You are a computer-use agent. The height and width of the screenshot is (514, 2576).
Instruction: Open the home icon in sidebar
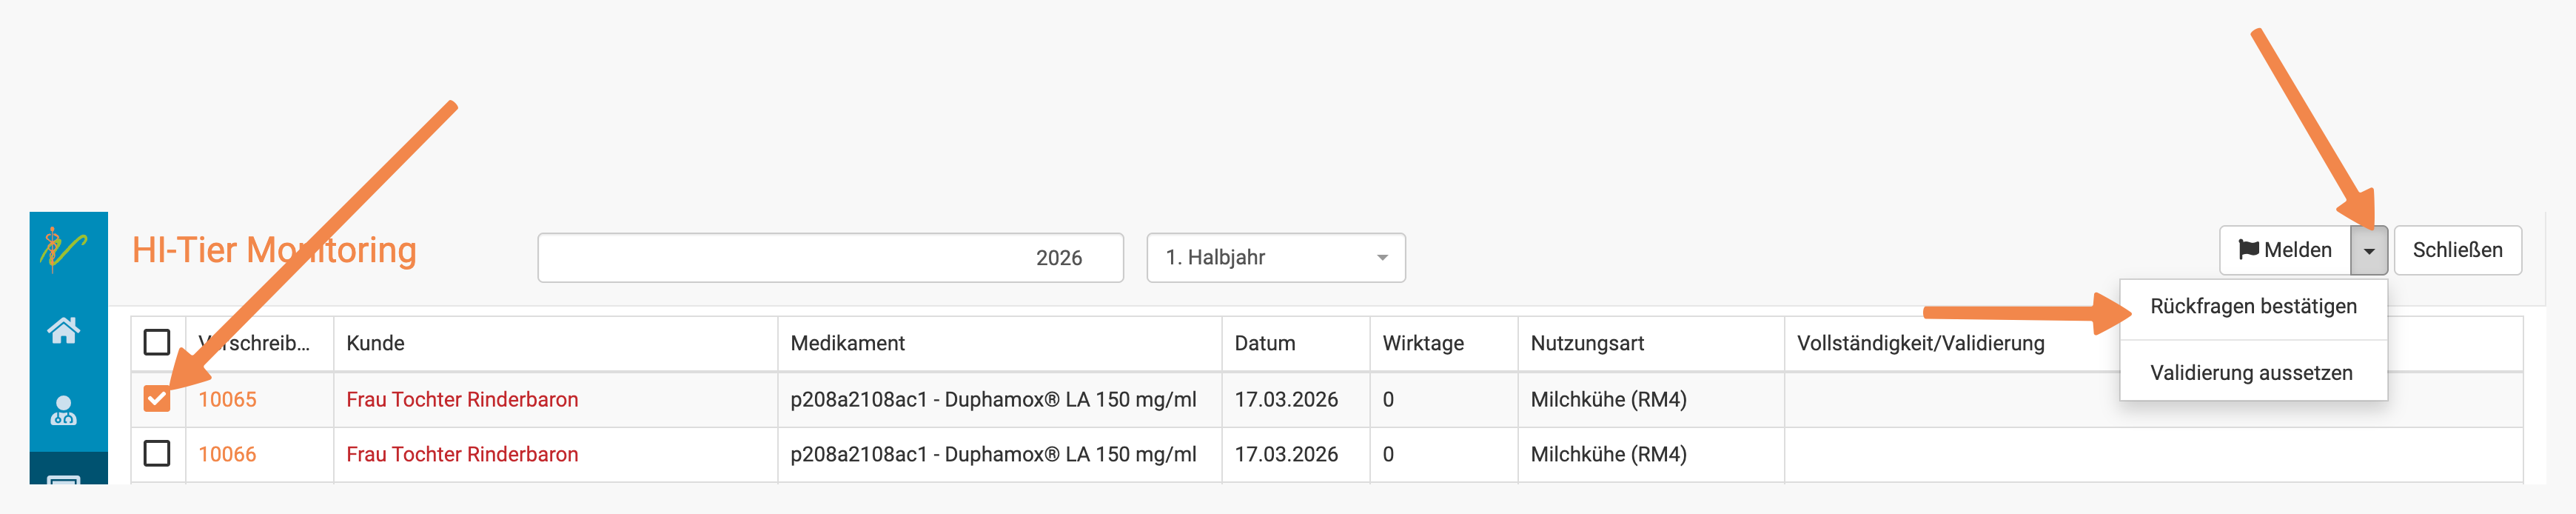[64, 330]
